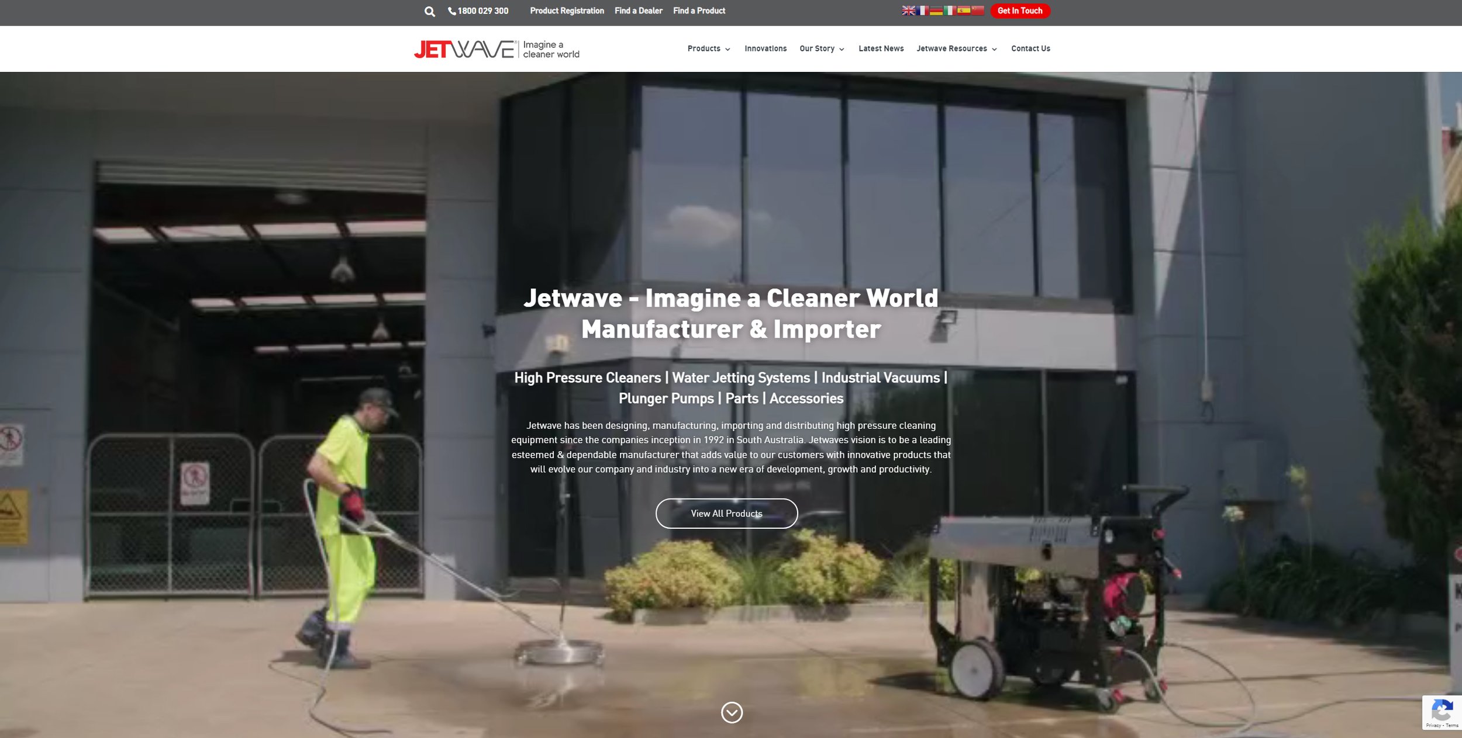This screenshot has width=1462, height=738.
Task: Click the red Get In Touch button
Action: click(x=1020, y=11)
